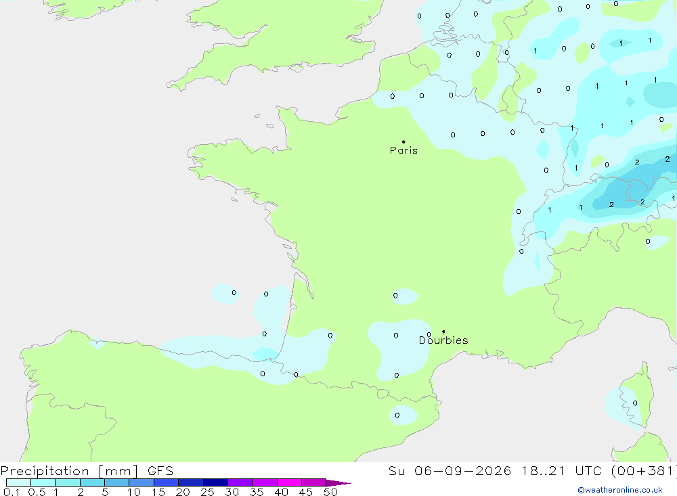
Task: Click the Paris city label
Action: [x=403, y=150]
